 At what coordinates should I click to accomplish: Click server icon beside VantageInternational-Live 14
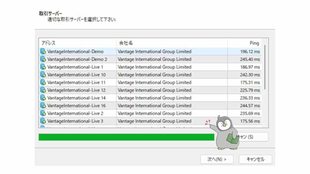[x=43, y=98]
